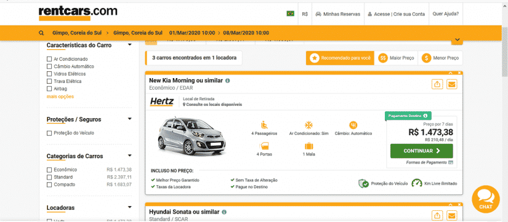Collapse the Locadoras section
Screen dimensions: 508x222
pyautogui.click(x=129, y=207)
